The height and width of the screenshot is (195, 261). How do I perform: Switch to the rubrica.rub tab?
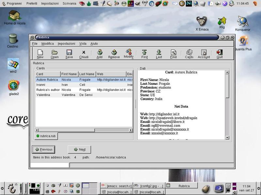pos(46,136)
